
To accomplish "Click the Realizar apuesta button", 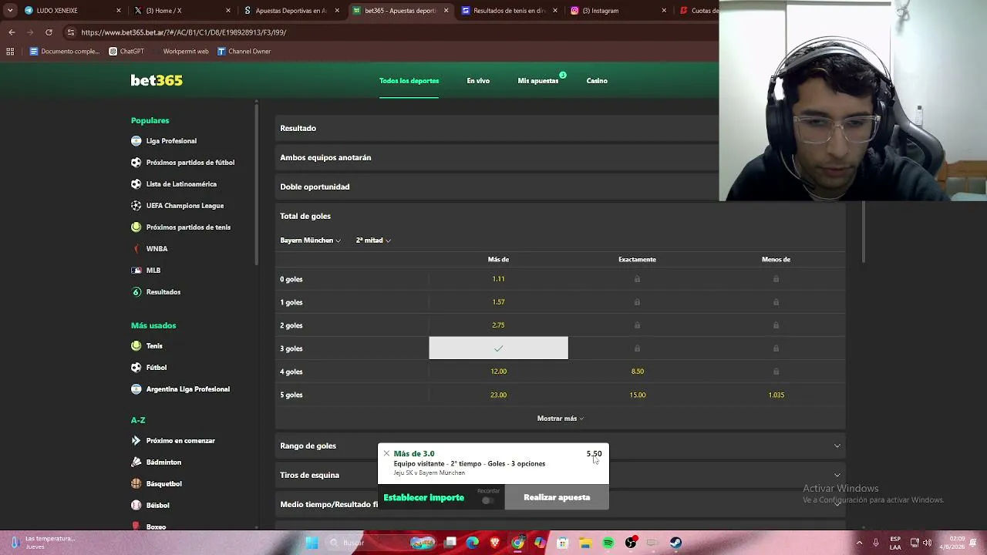I will [x=557, y=498].
